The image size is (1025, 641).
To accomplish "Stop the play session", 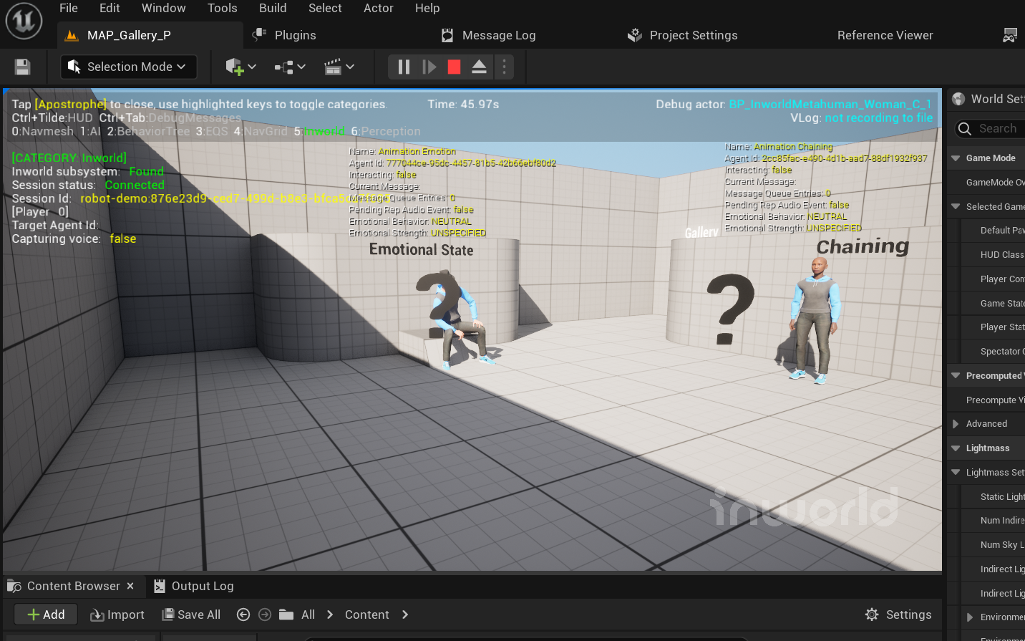I will click(x=454, y=67).
